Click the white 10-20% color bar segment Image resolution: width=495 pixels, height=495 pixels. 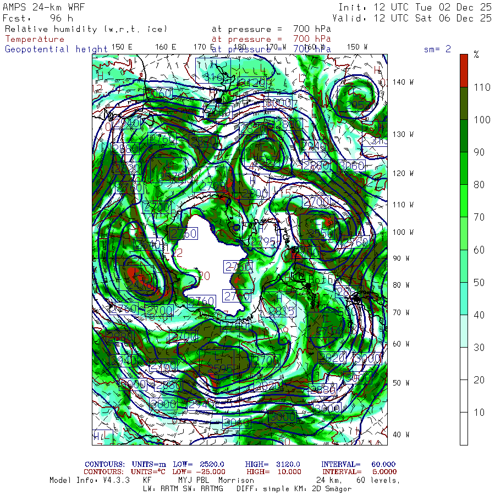[464, 396]
